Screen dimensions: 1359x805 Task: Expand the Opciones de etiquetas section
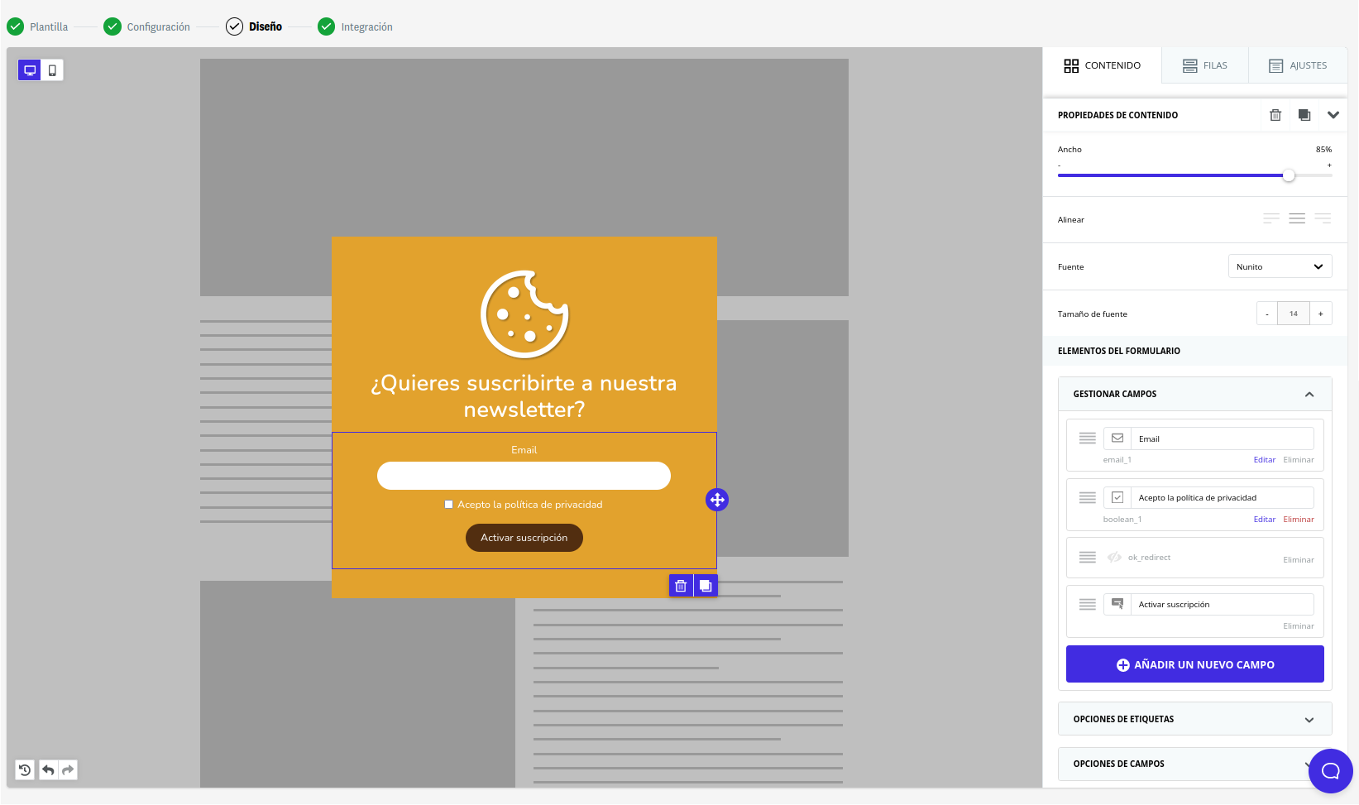pyautogui.click(x=1195, y=719)
